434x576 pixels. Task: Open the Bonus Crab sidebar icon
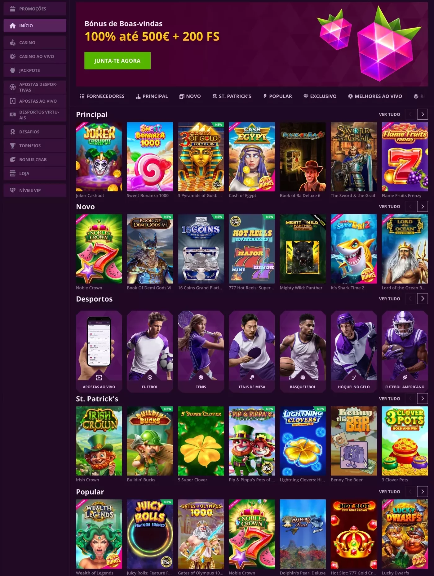(12, 159)
